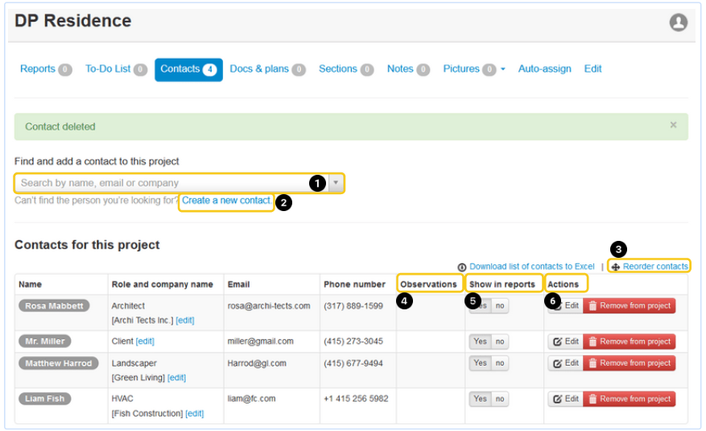Edit Green Living role link

click(176, 378)
